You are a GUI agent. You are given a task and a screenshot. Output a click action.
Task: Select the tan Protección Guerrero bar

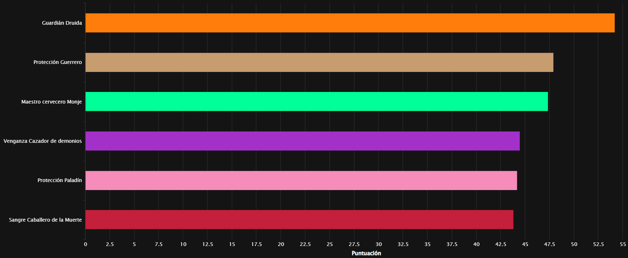point(319,62)
